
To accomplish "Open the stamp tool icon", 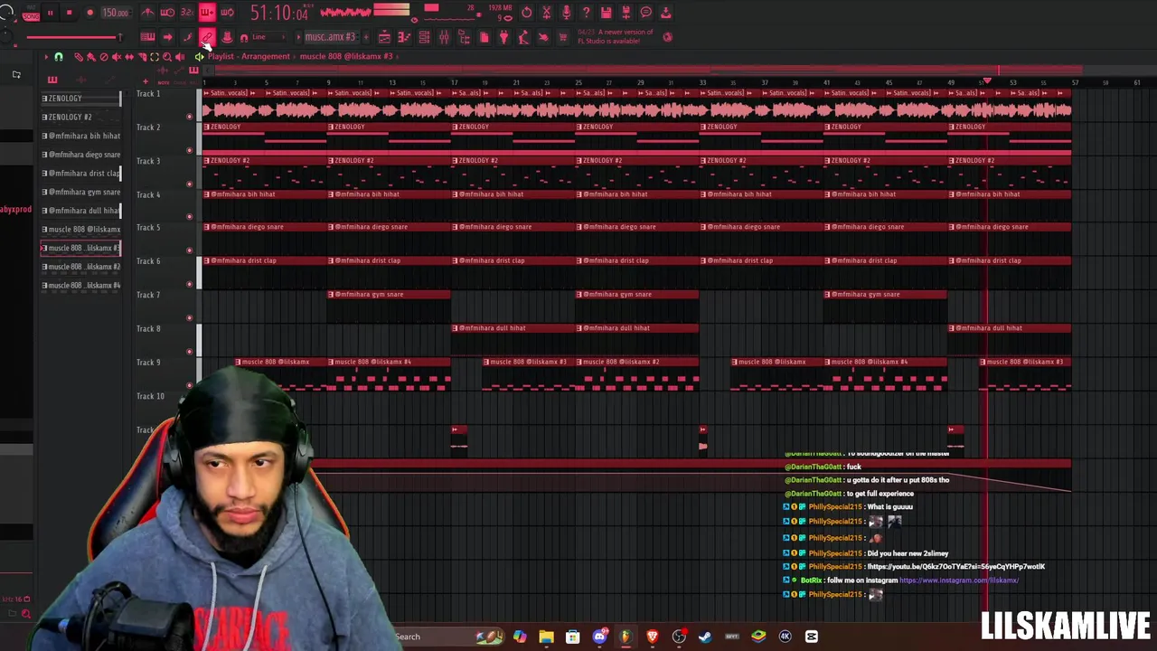I will [227, 37].
